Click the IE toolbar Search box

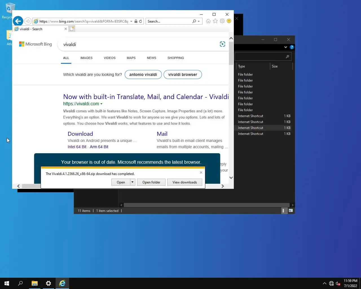(x=169, y=21)
